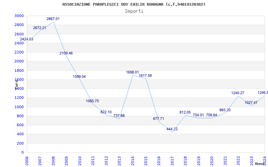Click the year 2015 axis label
This screenshot has width=268, height=167.
(x=146, y=161)
